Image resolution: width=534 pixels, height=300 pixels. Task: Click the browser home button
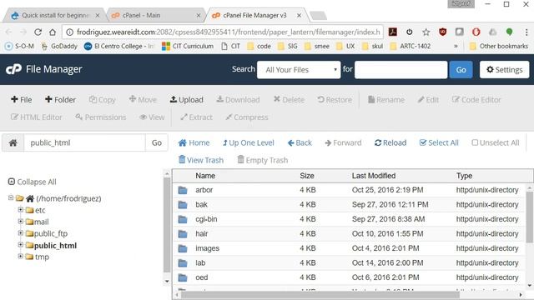[x=53, y=32]
